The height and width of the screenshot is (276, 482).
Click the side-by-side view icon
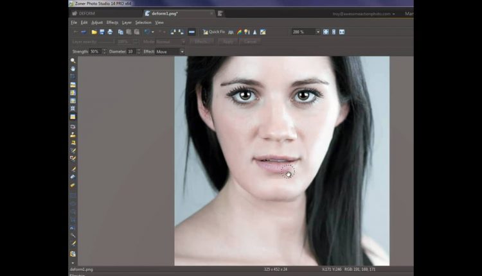tap(342, 32)
